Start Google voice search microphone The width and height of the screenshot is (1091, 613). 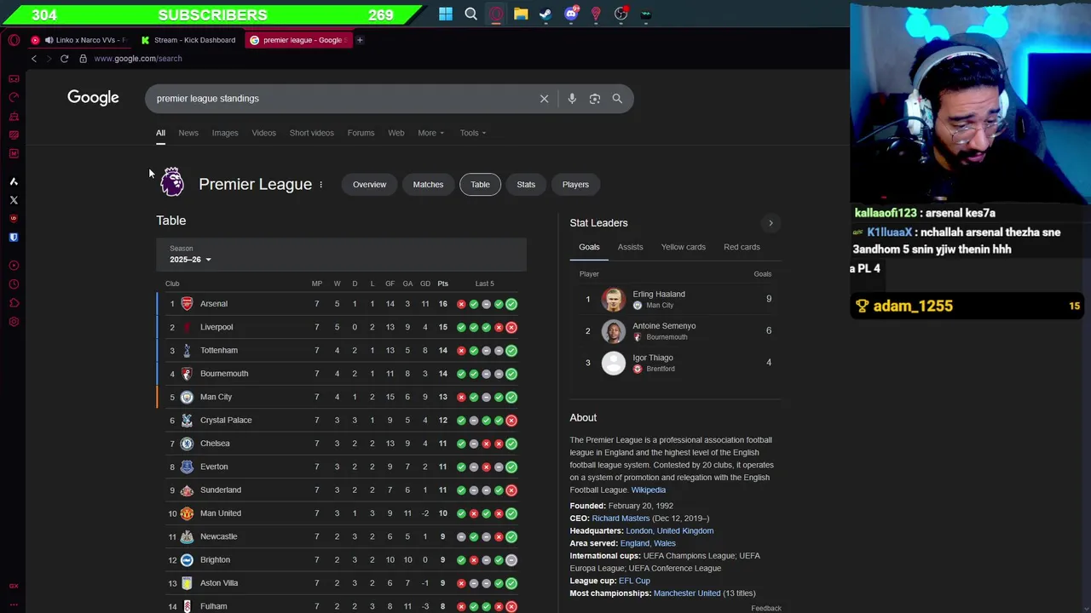pyautogui.click(x=572, y=99)
